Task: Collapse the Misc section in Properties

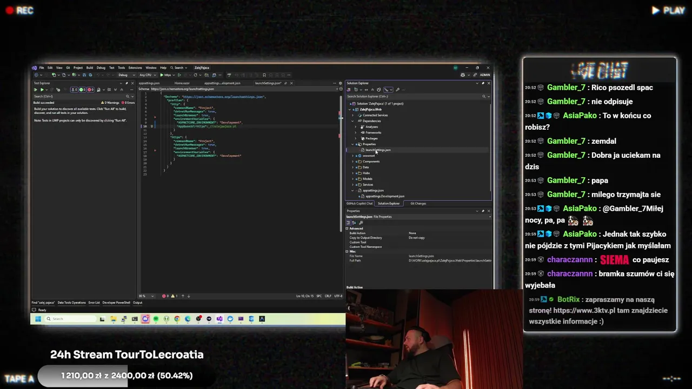Action: tap(347, 252)
